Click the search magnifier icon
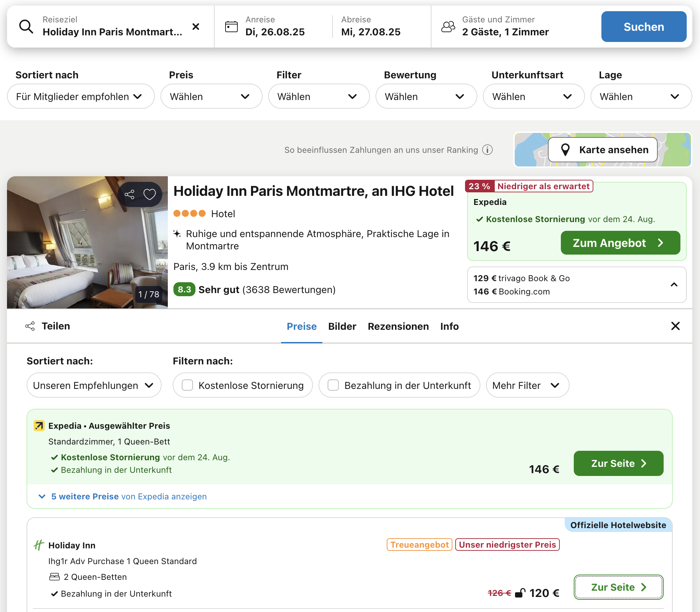Screen dimensions: 700x612 point(26,27)
